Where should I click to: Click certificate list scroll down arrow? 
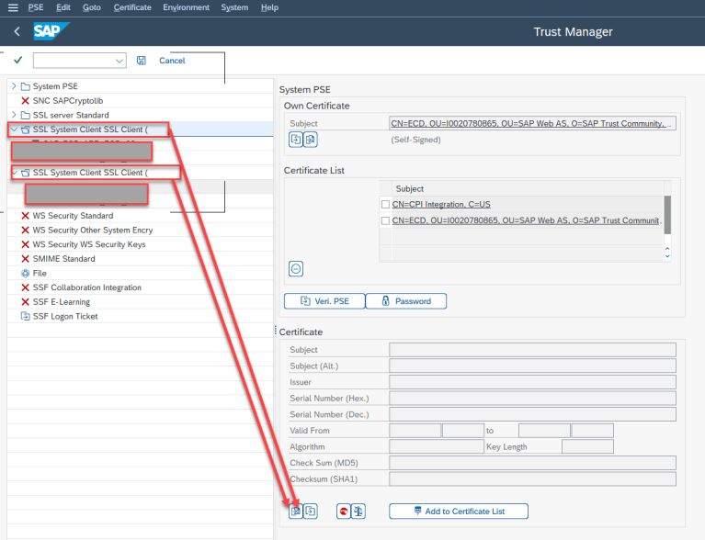(667, 256)
